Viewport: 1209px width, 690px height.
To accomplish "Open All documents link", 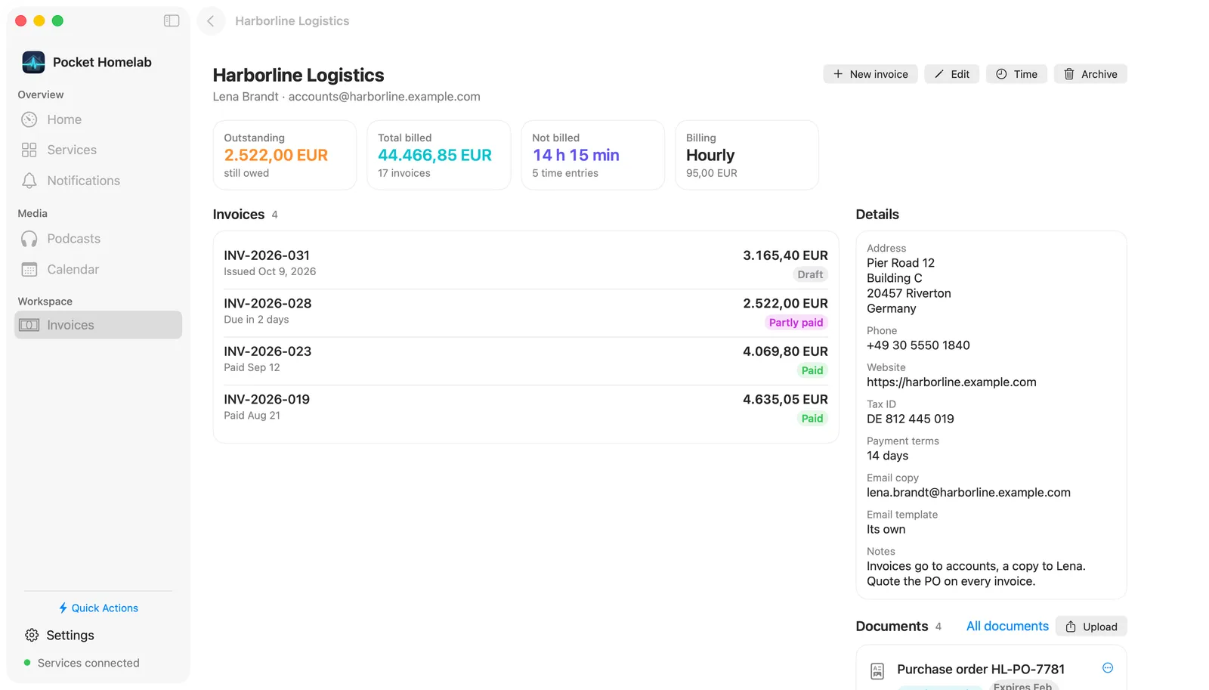I will pos(1007,627).
